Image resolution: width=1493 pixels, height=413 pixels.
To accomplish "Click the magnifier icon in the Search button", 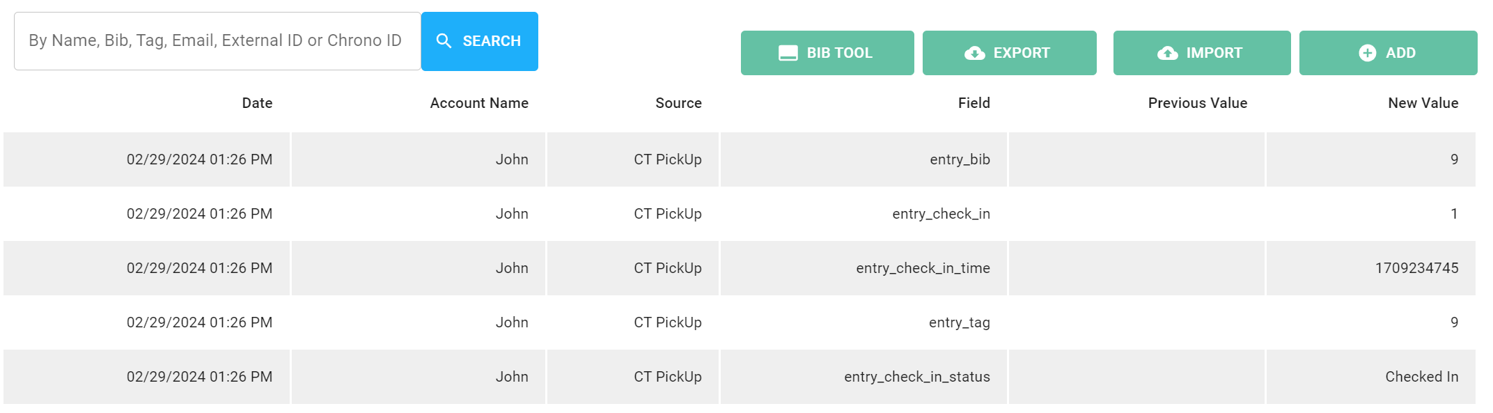I will pos(444,41).
